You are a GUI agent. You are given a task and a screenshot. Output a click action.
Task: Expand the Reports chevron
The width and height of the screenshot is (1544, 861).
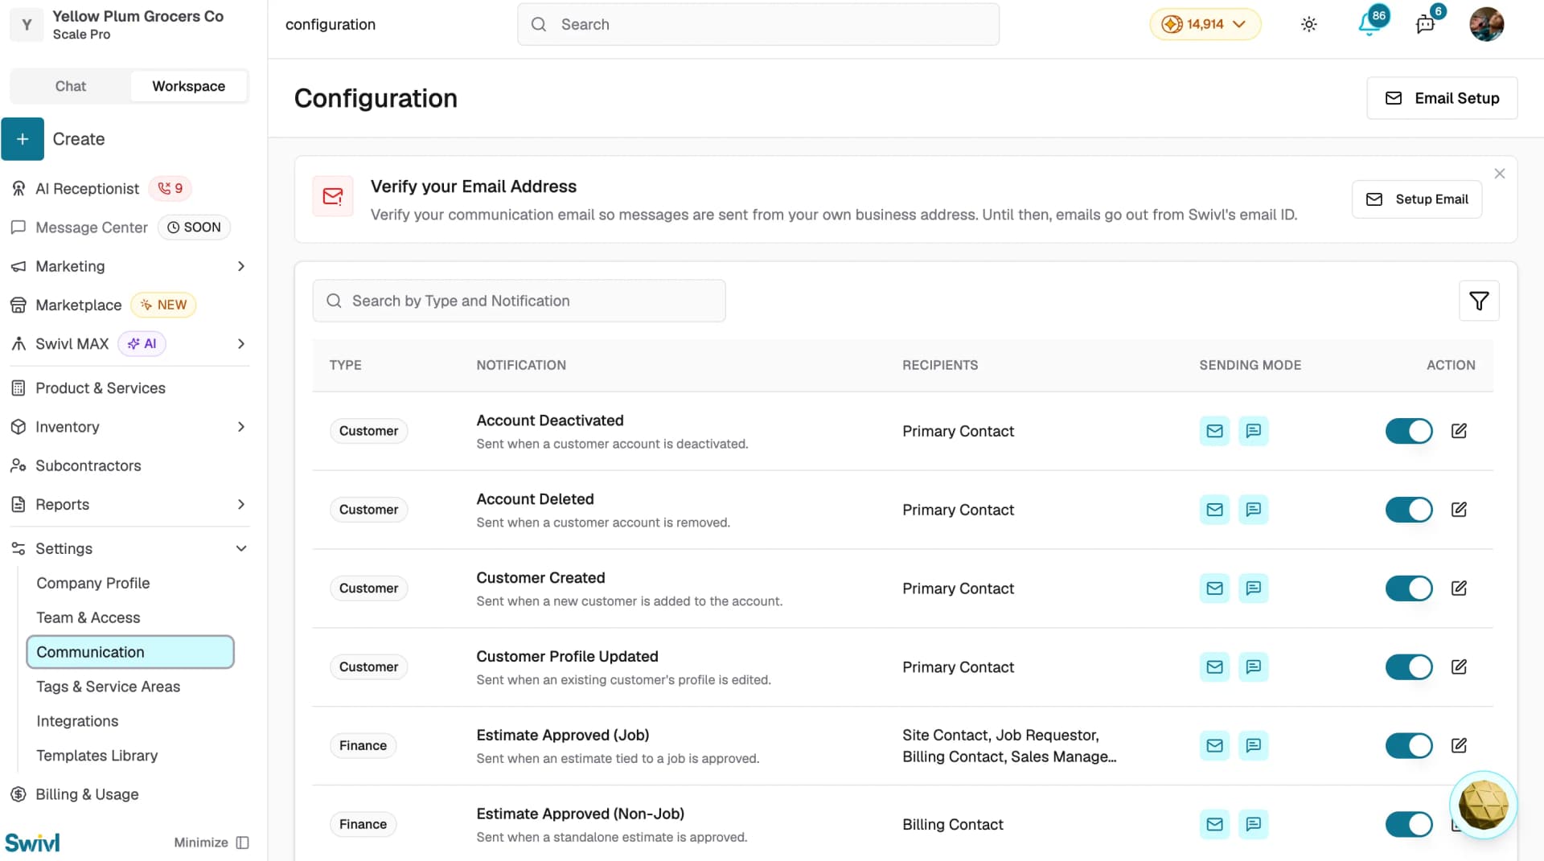(240, 505)
